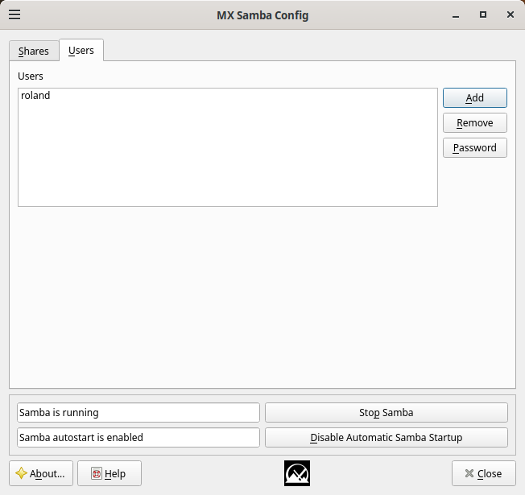Change the user's Password
Image resolution: width=525 pixels, height=495 pixels.
click(x=474, y=148)
